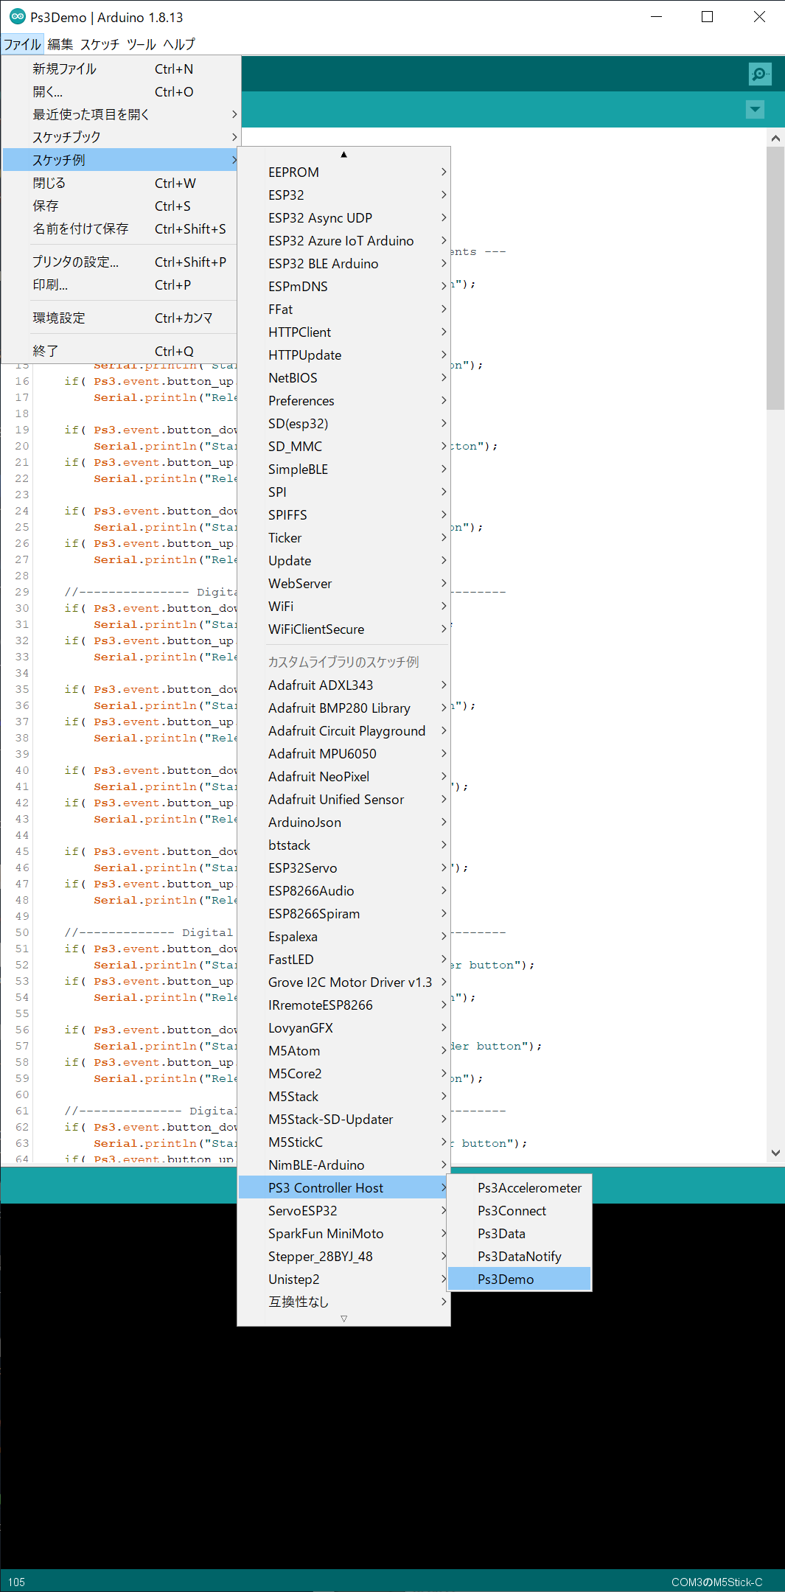Expand EEPROM examples submenu
This screenshot has width=785, height=1592.
343,172
